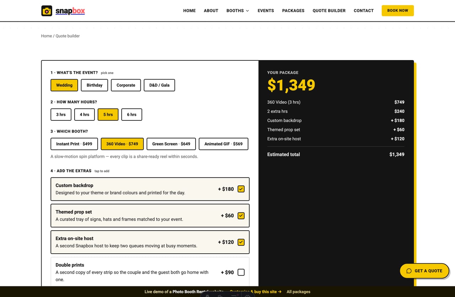Screen dimensions: 455x297
Task: Go to the About page
Action: (211, 11)
